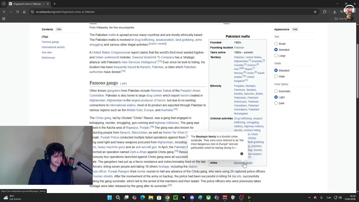This screenshot has height=202, width=359.
Task: Open the Inter-Services Intelligence link
Action: point(139,62)
